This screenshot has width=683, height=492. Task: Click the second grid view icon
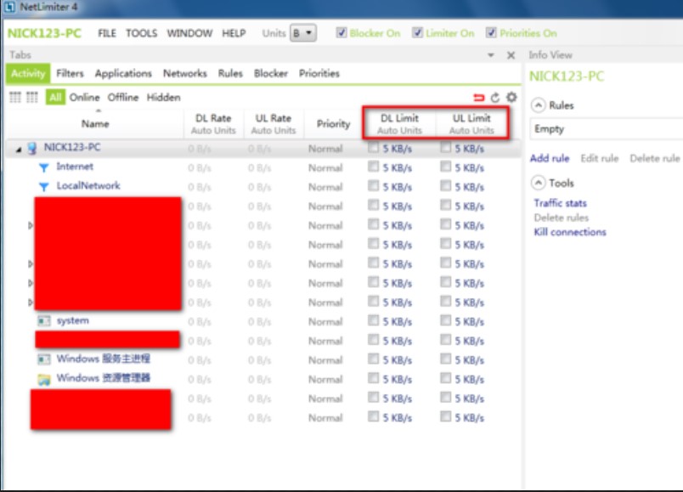[32, 98]
